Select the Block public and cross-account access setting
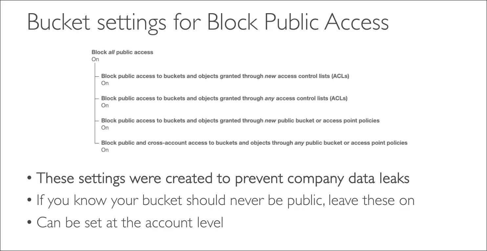 coord(254,143)
